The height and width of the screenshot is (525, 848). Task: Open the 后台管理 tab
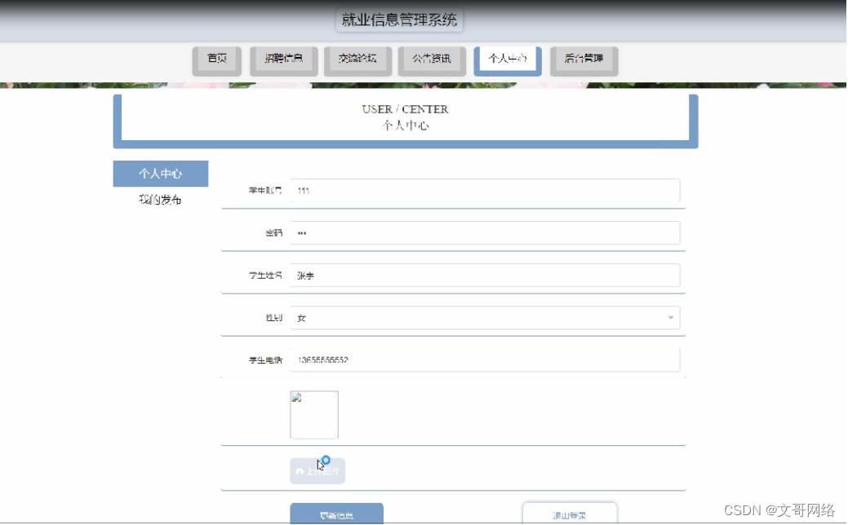pyautogui.click(x=584, y=60)
